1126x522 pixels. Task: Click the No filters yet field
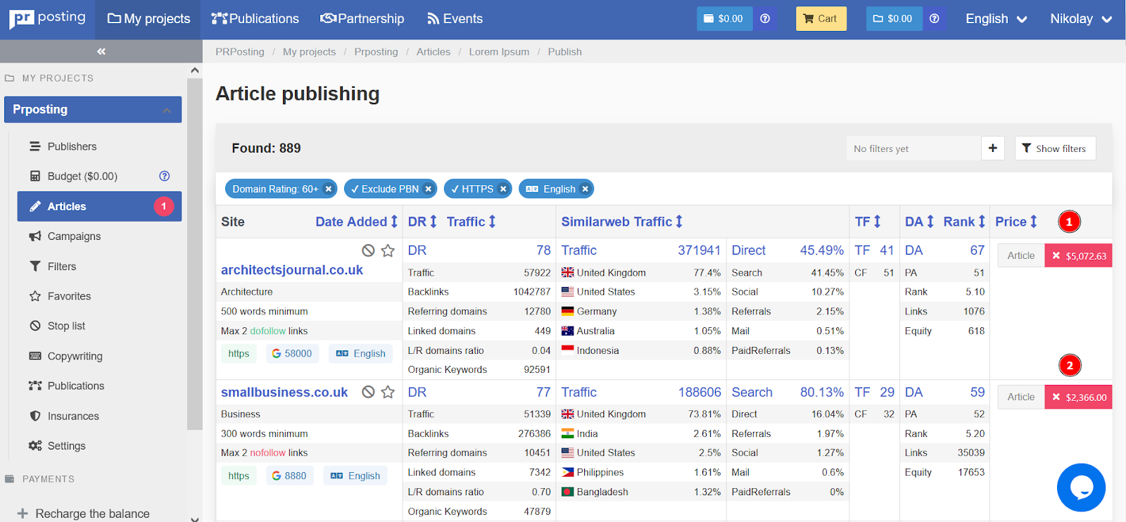914,148
